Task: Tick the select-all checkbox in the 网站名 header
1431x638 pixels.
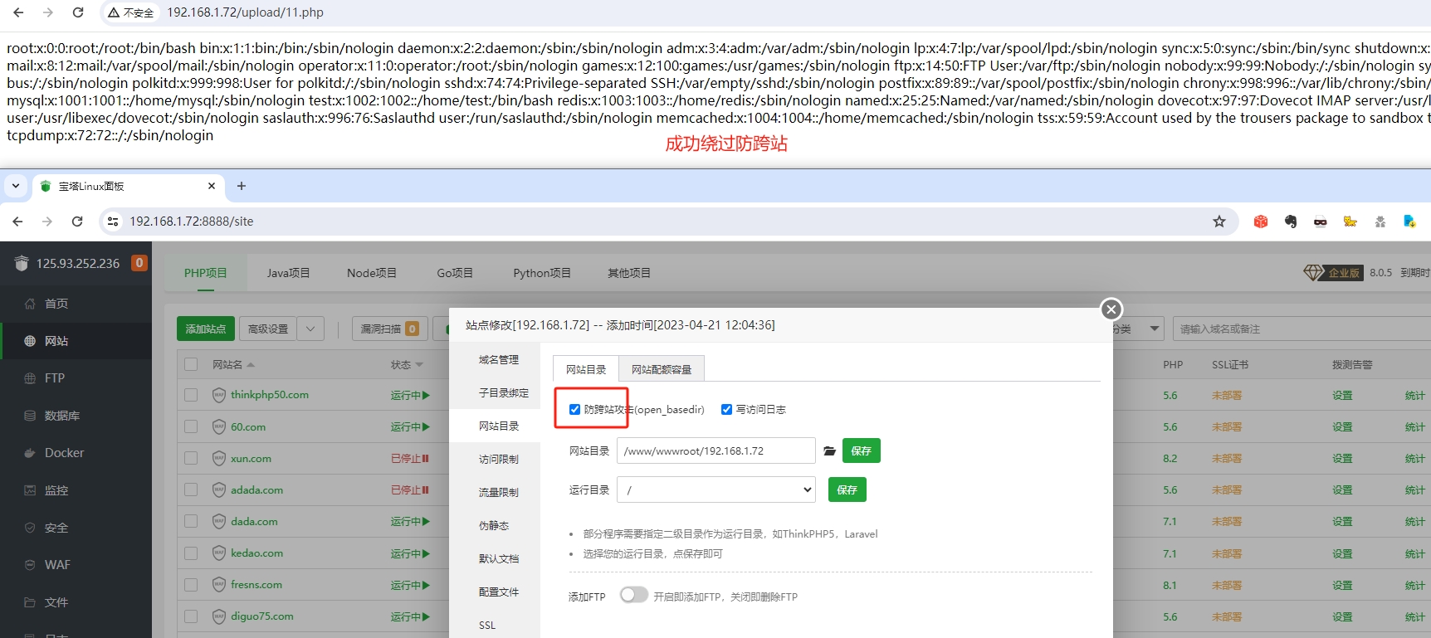Action: 191,364
